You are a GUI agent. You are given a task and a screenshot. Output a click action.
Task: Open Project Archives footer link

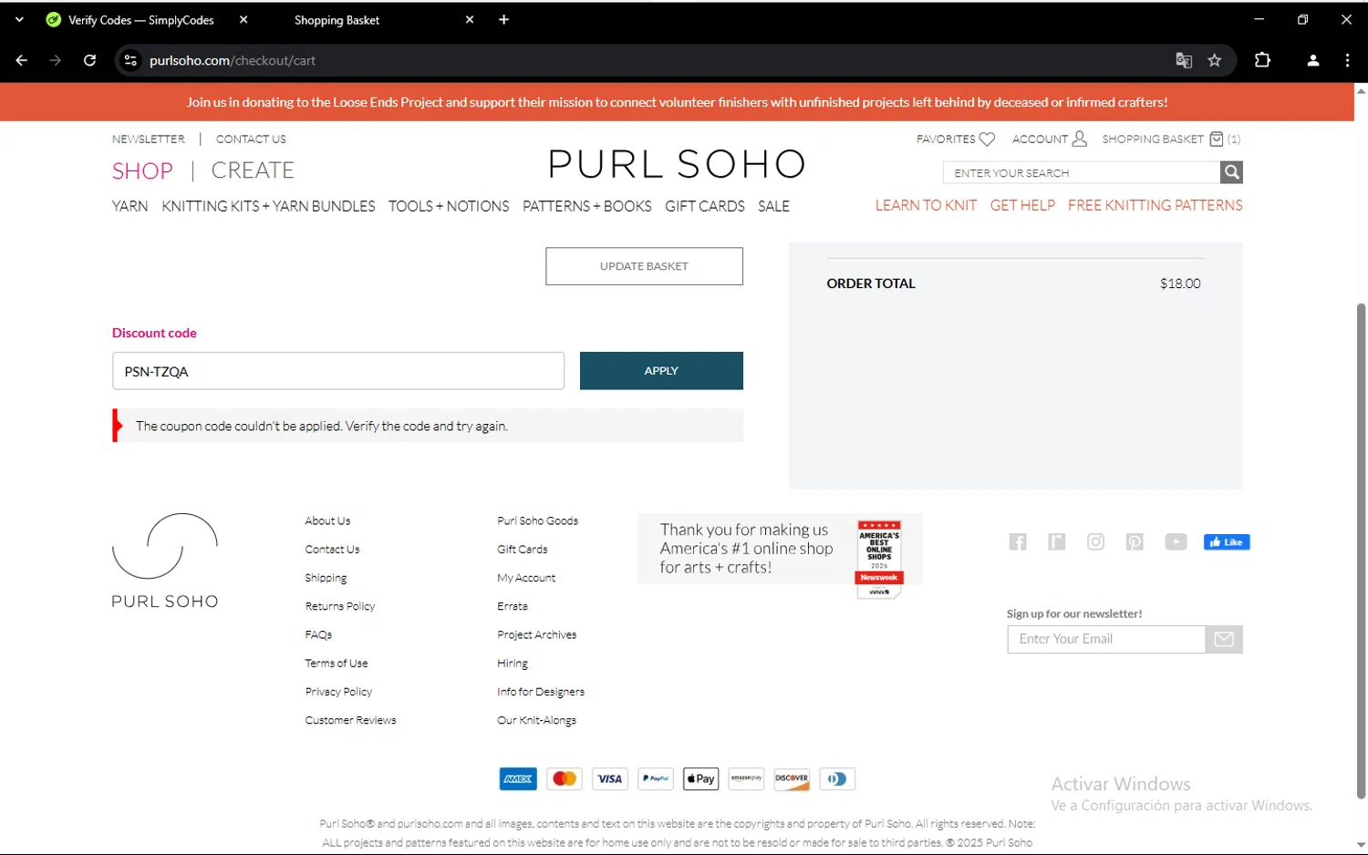click(x=536, y=634)
